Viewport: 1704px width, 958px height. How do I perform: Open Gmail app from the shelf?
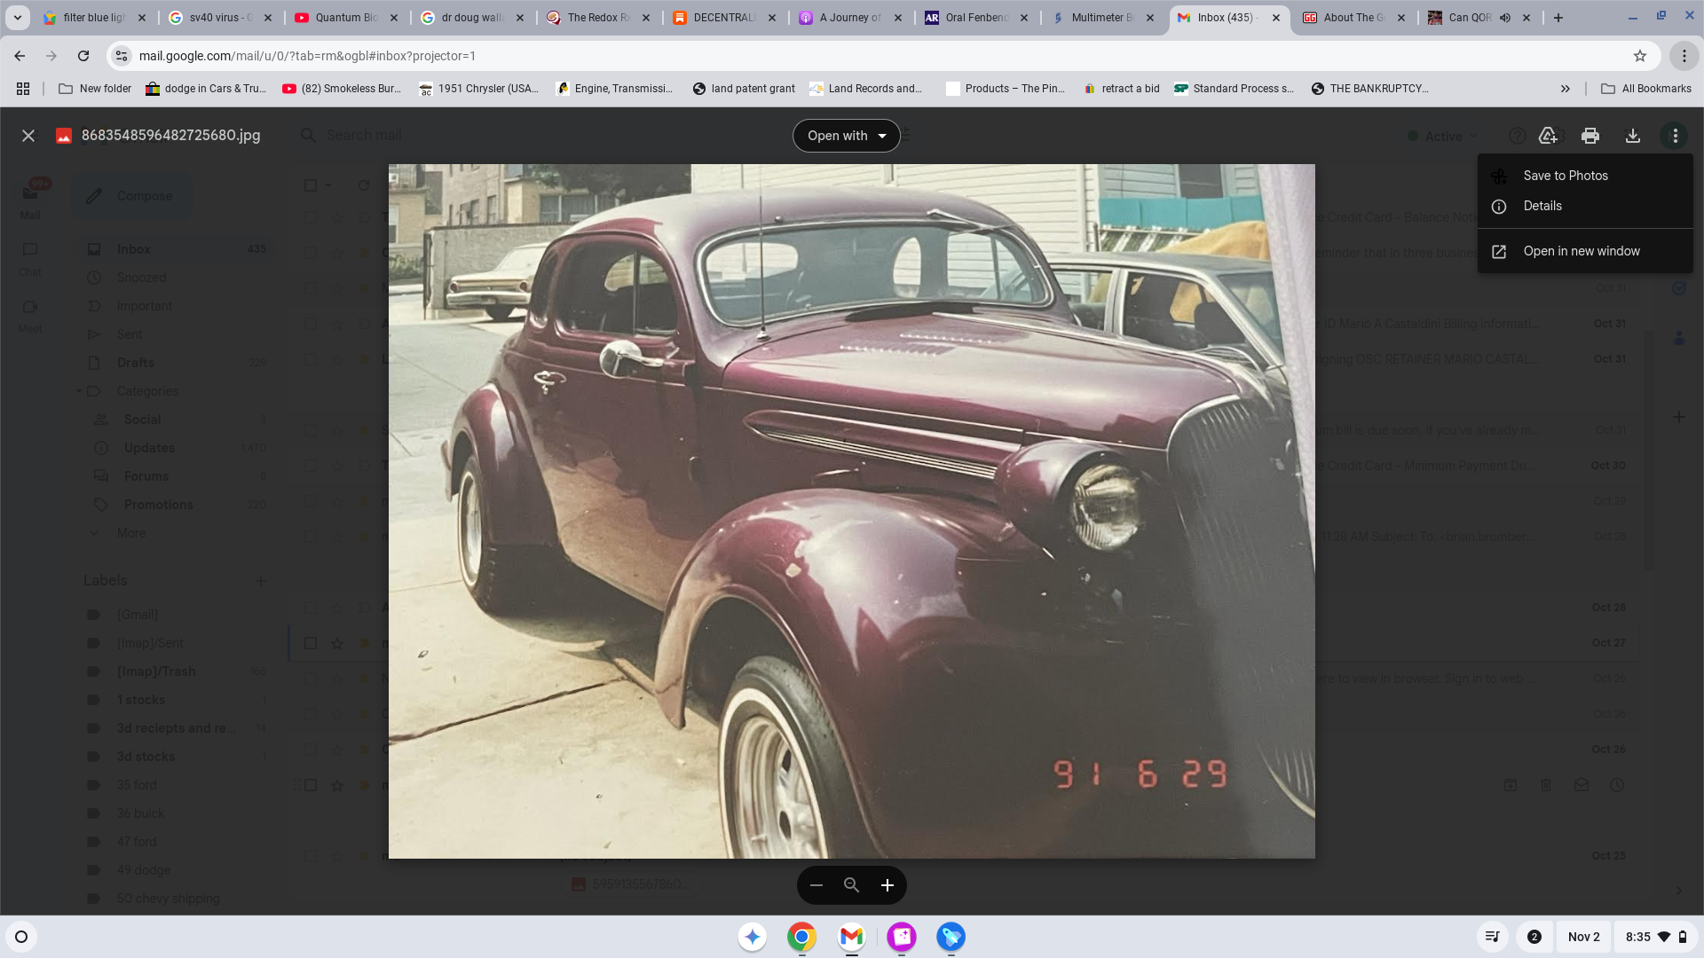pyautogui.click(x=851, y=937)
